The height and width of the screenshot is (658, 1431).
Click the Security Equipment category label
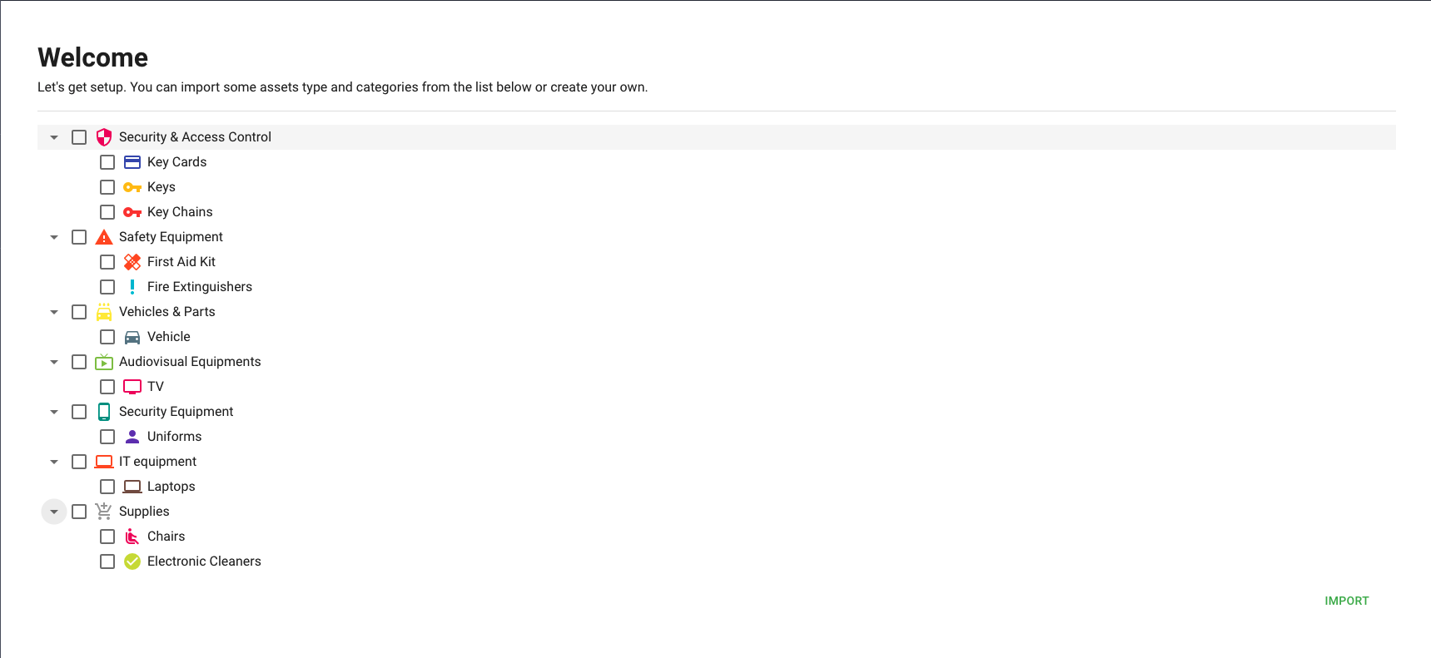tap(176, 412)
